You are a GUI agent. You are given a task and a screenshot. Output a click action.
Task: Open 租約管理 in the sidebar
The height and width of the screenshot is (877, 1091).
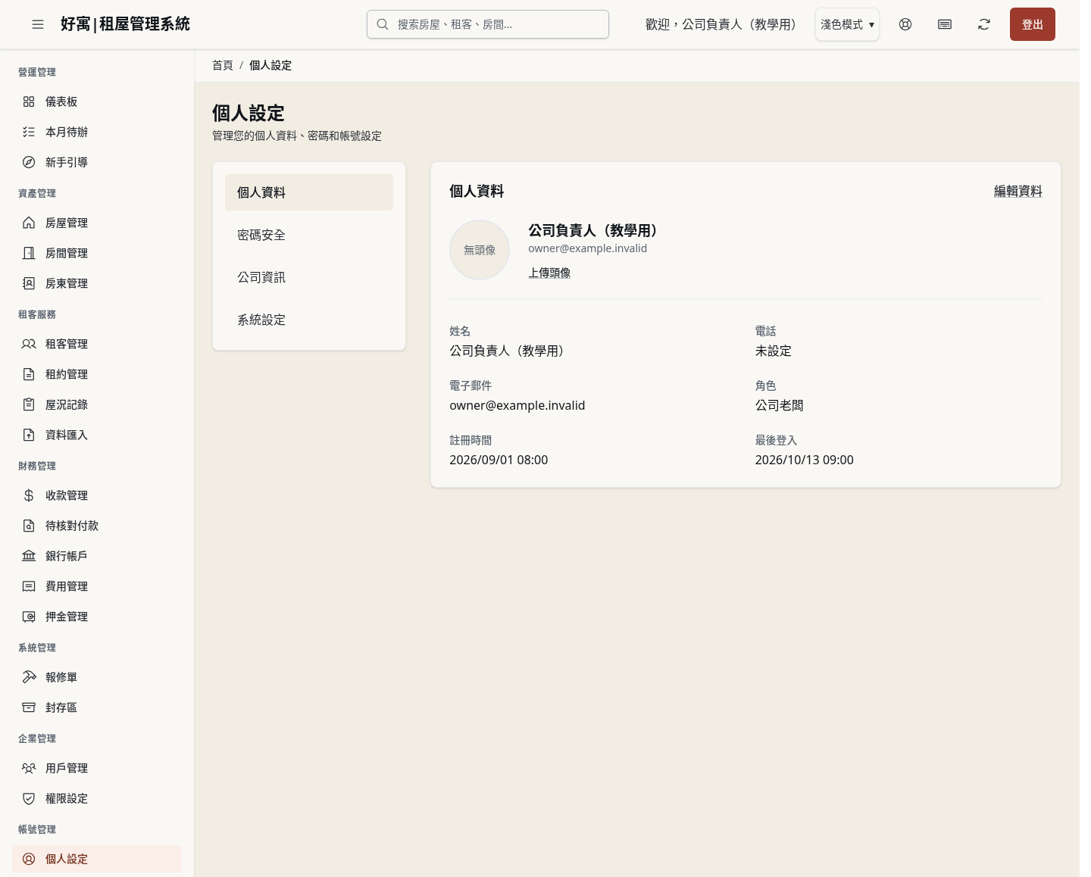point(97,374)
